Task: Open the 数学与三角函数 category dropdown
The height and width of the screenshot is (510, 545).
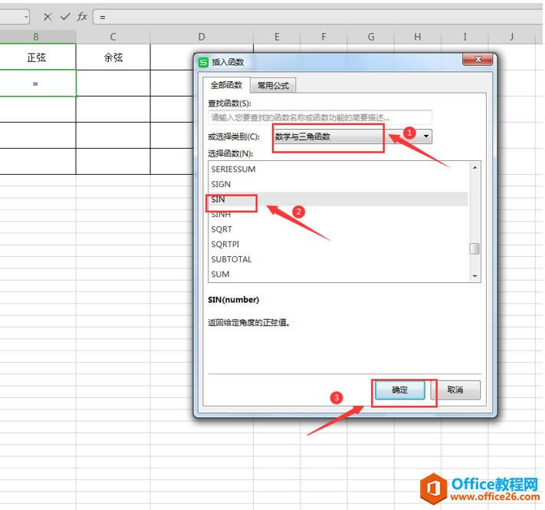Action: click(352, 137)
